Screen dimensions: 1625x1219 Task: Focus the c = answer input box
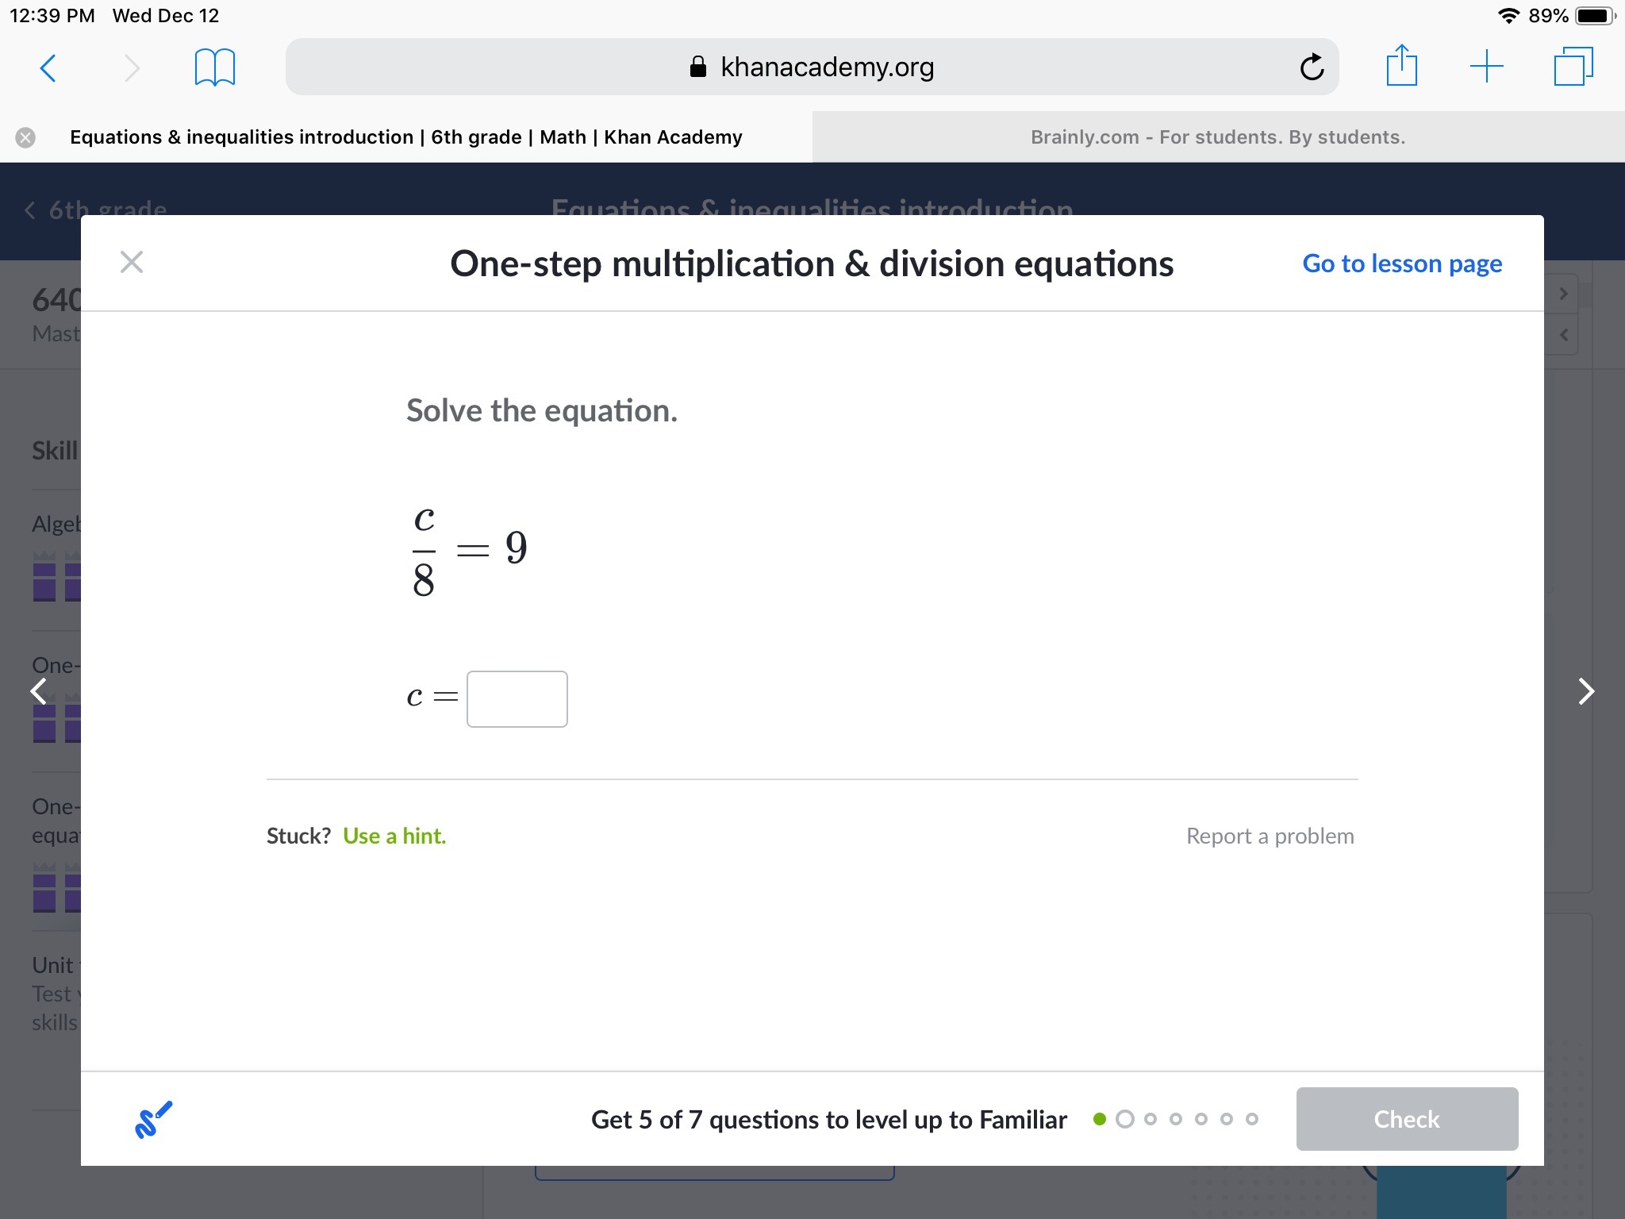pos(517,699)
